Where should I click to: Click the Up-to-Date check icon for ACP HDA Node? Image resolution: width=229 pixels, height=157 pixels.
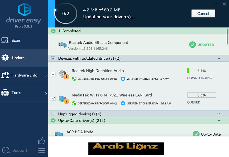(196, 134)
